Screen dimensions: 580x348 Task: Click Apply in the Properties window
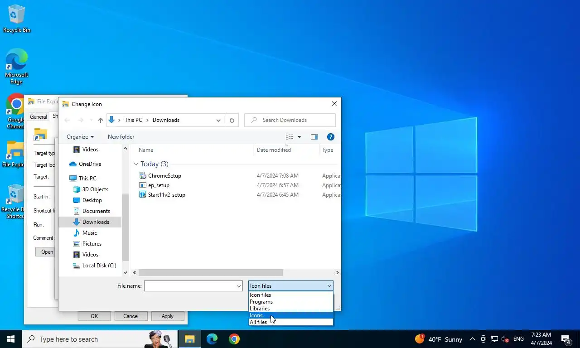tap(168, 316)
